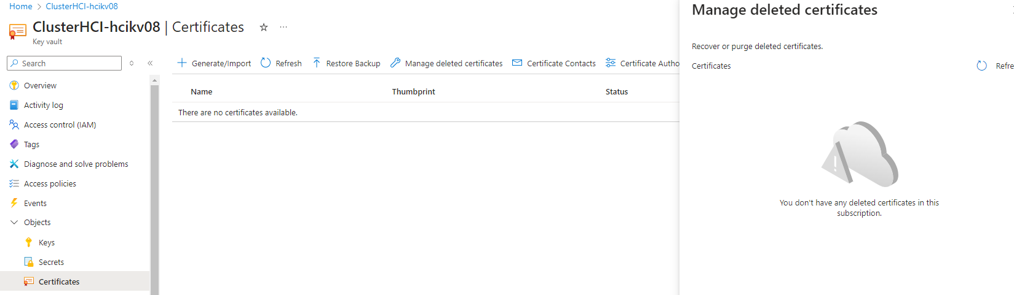Click the yellow Keys icon
The image size is (1014, 295).
pyautogui.click(x=28, y=242)
